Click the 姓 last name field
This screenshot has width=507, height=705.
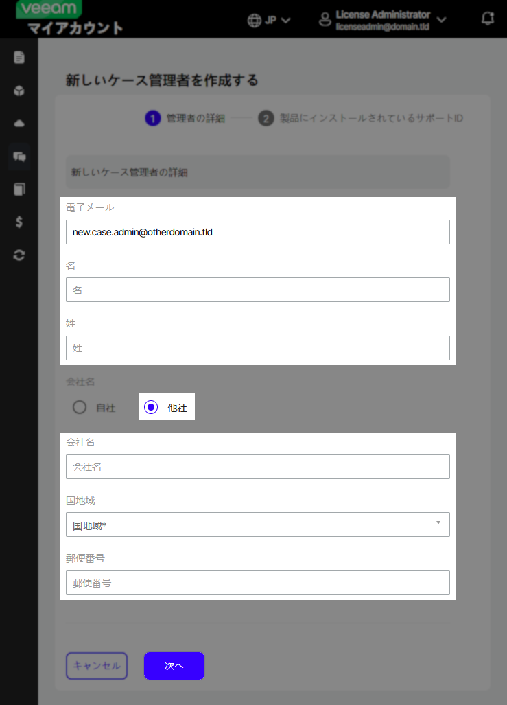pos(257,348)
